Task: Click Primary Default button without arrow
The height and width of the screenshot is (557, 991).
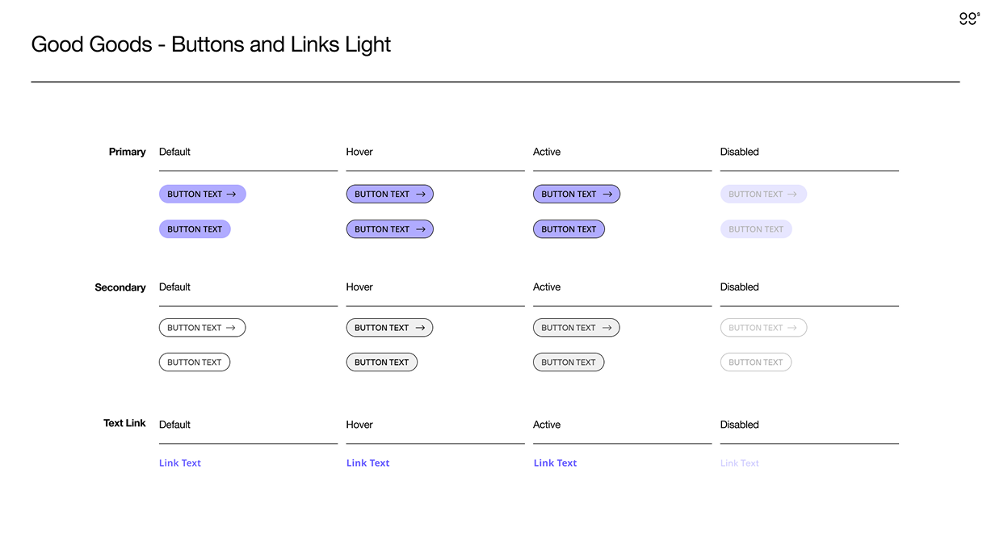Action: click(195, 229)
